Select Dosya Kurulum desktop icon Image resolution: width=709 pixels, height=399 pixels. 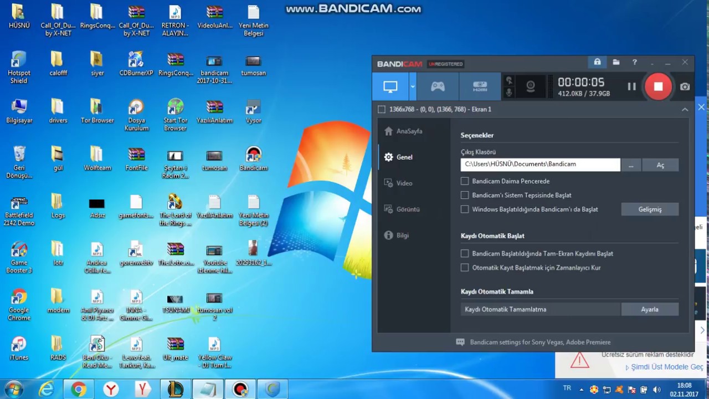pos(136,115)
